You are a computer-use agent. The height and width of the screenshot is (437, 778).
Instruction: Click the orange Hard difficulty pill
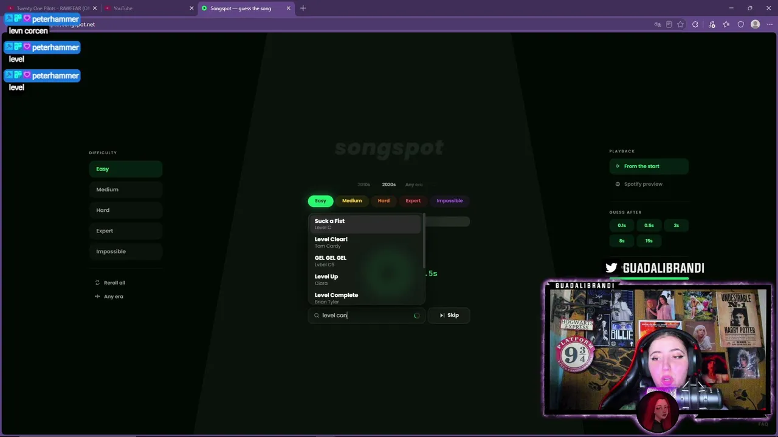384,201
